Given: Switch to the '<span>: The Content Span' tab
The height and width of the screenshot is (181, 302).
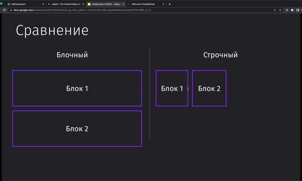Looking at the screenshot, I should [65, 4].
